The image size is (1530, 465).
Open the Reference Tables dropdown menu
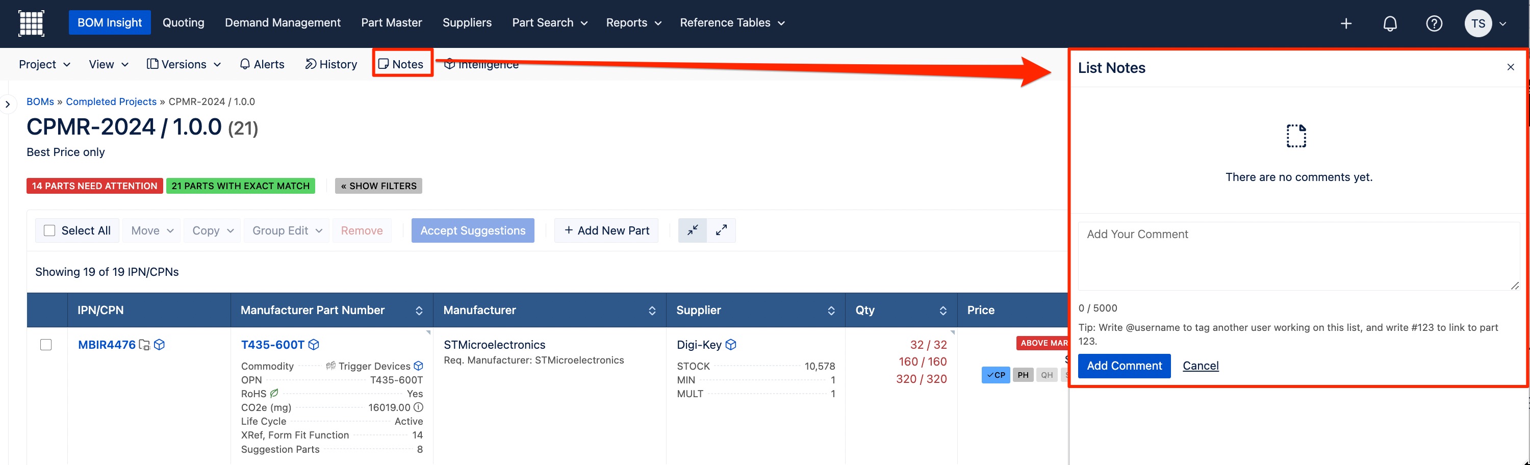click(732, 22)
